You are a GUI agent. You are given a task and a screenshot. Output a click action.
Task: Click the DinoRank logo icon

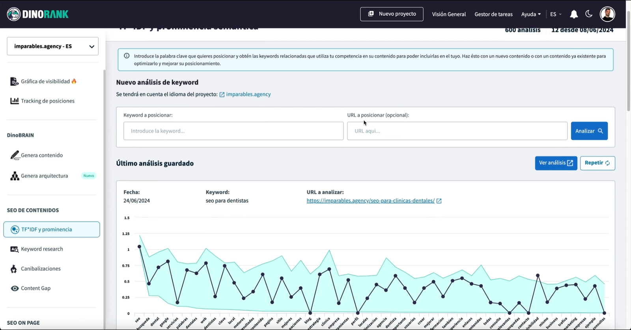pos(14,14)
